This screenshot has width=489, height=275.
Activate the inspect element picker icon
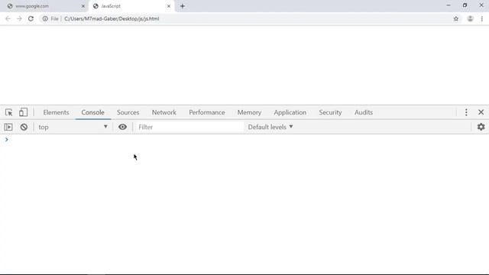pyautogui.click(x=8, y=112)
